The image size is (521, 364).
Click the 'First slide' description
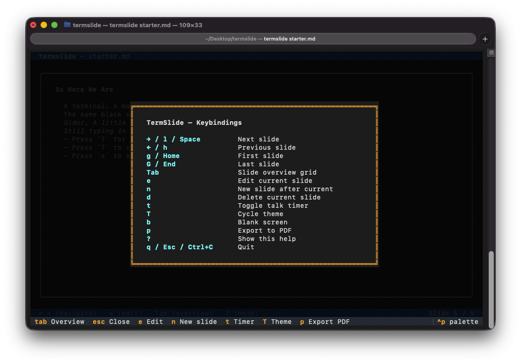[260, 156]
